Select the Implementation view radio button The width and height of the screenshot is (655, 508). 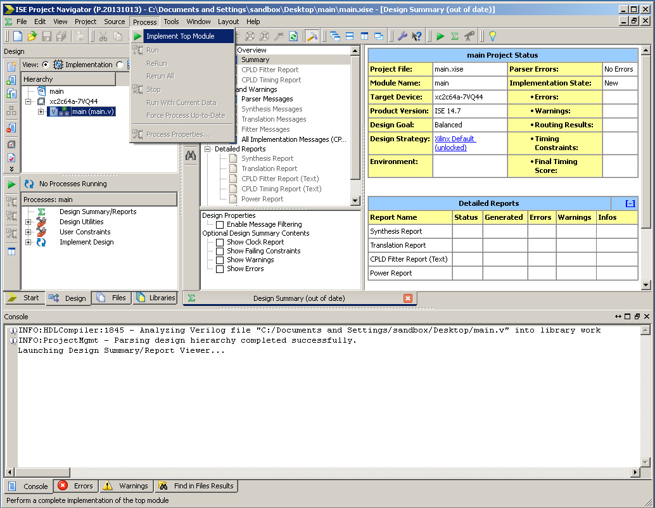[x=46, y=65]
